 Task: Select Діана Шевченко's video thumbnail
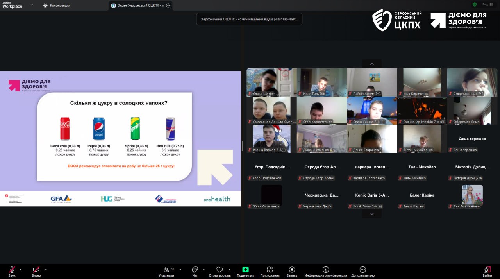tap(321, 138)
